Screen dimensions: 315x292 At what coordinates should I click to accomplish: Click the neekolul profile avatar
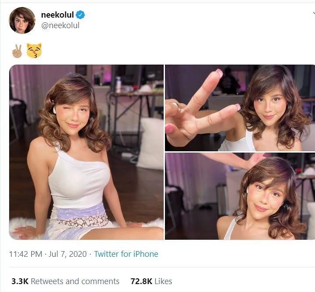[22, 20]
